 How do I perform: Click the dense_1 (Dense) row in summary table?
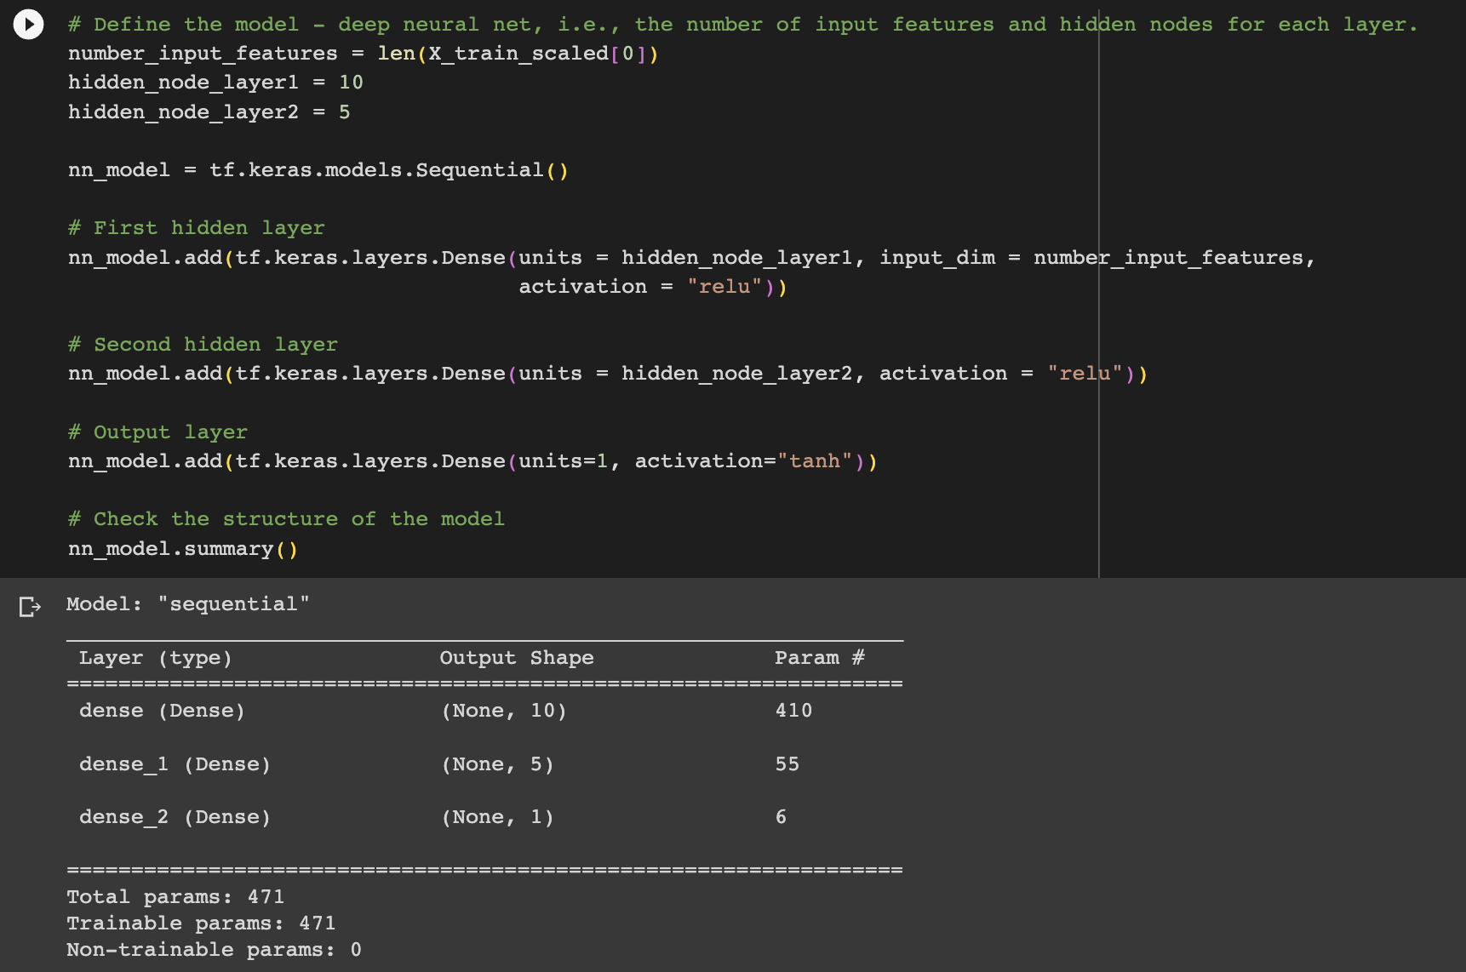(x=175, y=763)
